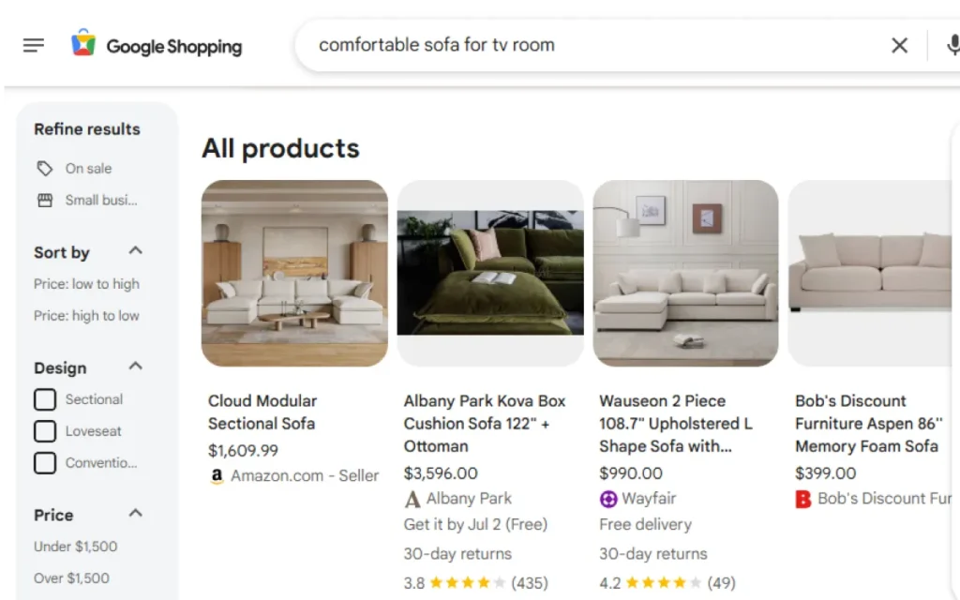Check the Loveseat filter option
The height and width of the screenshot is (600, 960).
pyautogui.click(x=44, y=431)
